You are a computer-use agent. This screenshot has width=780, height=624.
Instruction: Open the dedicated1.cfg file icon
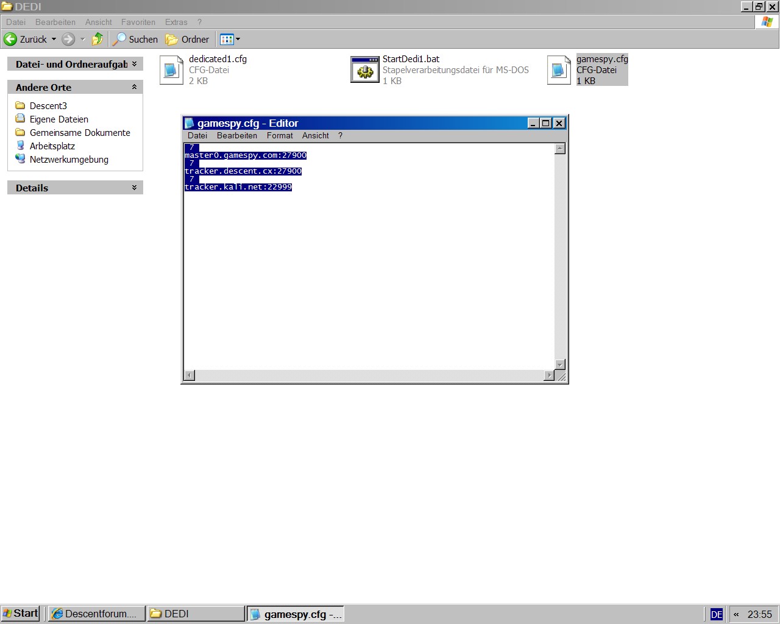click(171, 70)
